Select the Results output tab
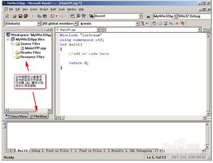This screenshot has height=163, width=213. [117, 151]
